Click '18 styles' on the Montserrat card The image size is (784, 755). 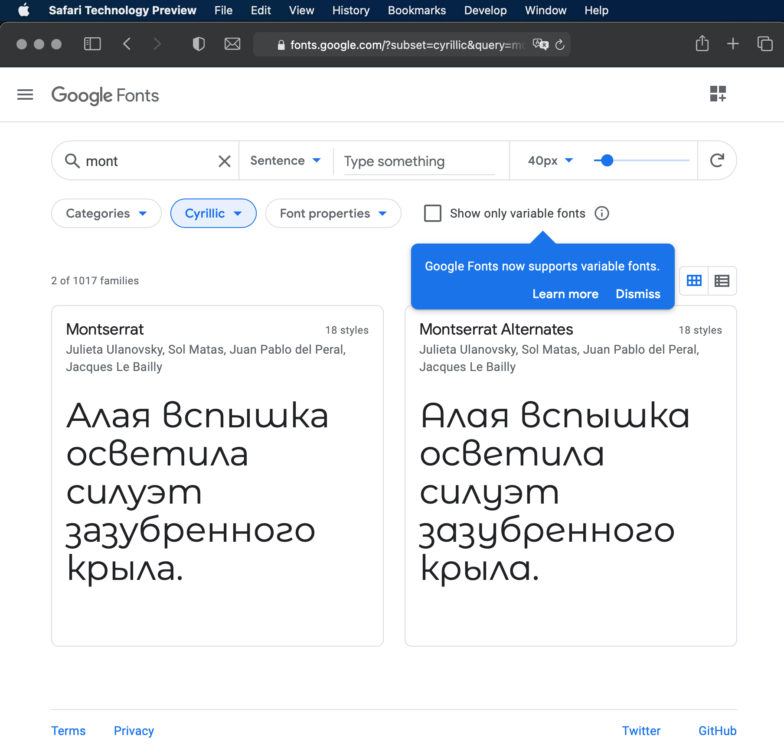(347, 330)
